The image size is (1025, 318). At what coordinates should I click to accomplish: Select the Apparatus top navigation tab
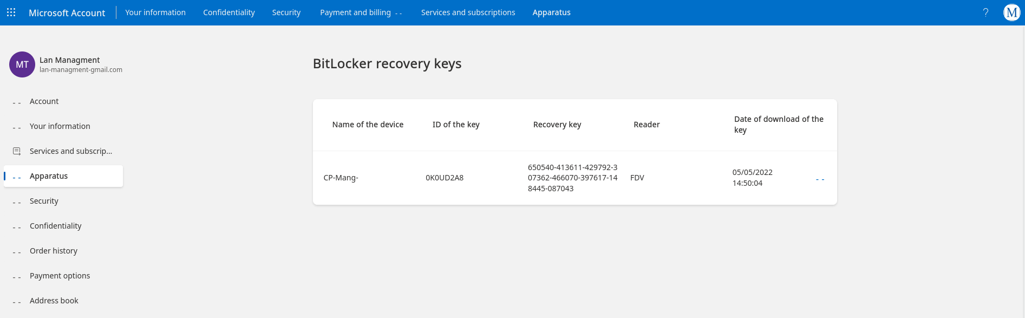(551, 12)
